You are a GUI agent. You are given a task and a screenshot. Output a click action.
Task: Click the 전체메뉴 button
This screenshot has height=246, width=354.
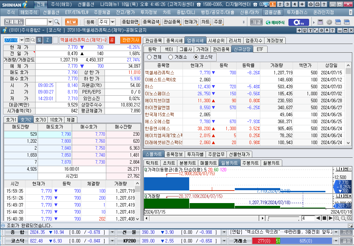14,22
